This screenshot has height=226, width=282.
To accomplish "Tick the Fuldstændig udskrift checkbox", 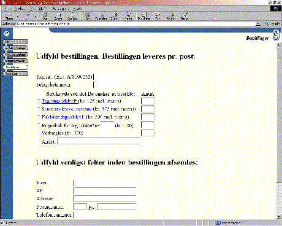I will click(39, 117).
